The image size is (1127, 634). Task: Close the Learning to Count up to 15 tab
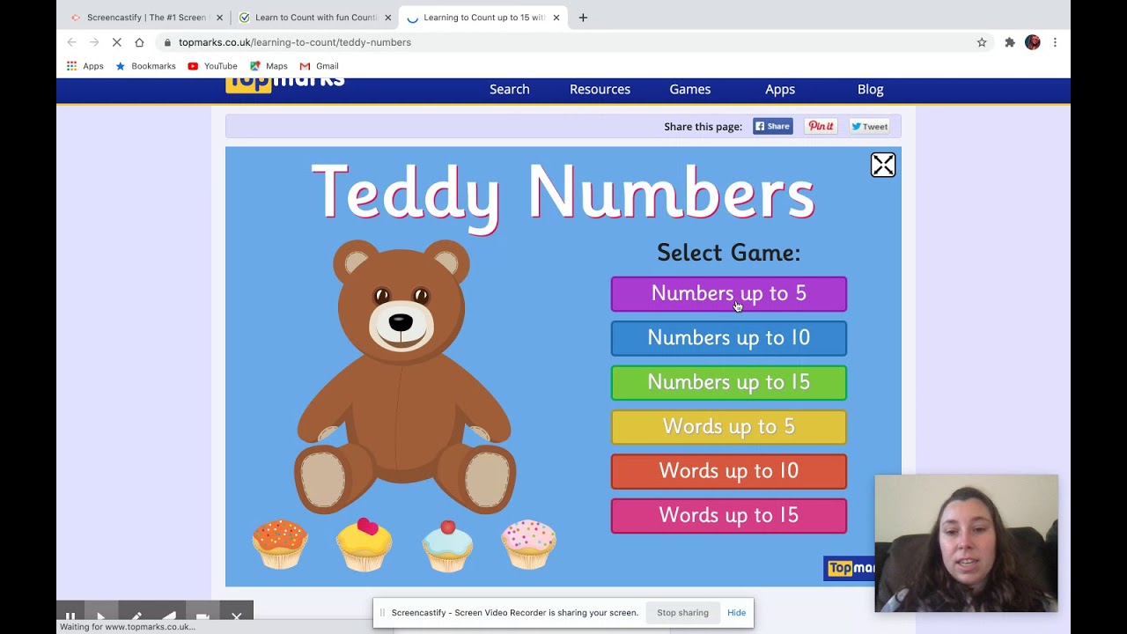[556, 18]
